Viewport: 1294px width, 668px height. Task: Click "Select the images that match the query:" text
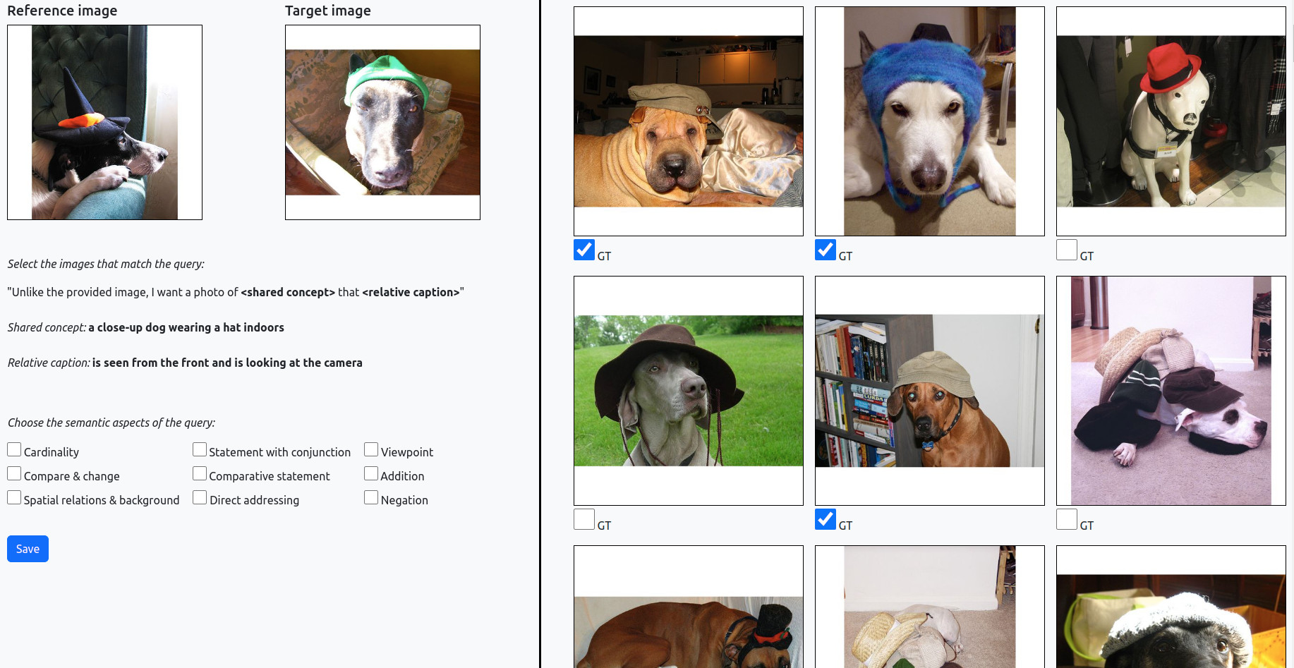tap(106, 264)
